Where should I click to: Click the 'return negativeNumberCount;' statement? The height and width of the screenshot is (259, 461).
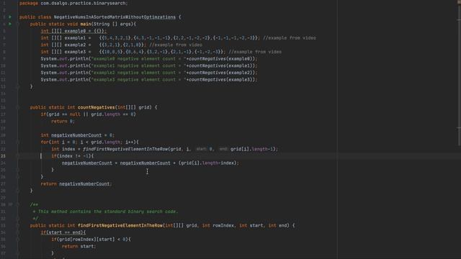click(76, 184)
